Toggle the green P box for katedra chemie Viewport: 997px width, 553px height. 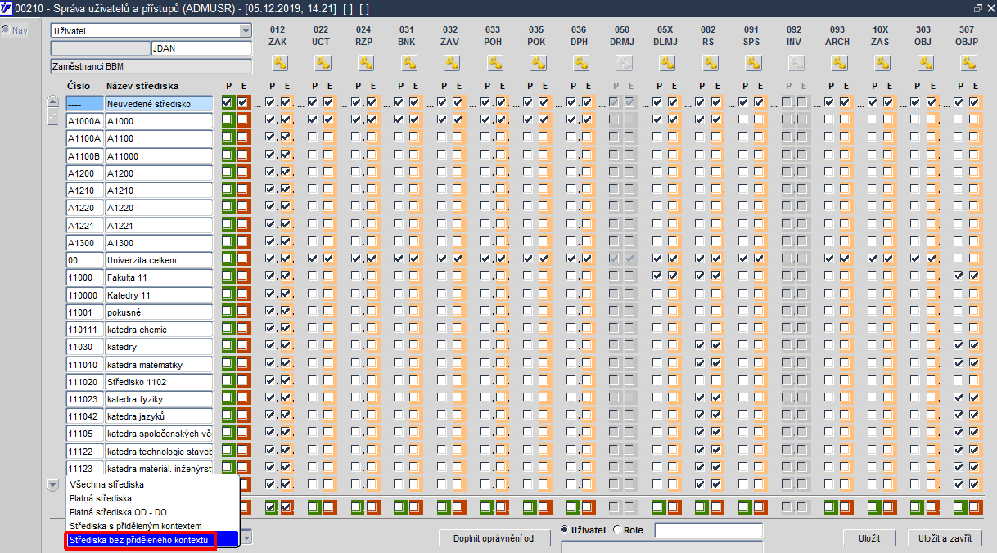tap(228, 330)
